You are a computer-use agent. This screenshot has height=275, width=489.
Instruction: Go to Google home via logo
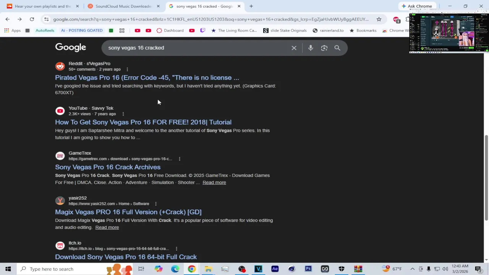tap(71, 47)
